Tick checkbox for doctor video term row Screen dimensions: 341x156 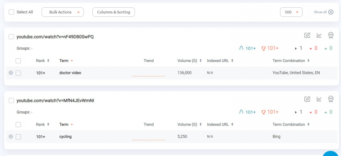18,73
